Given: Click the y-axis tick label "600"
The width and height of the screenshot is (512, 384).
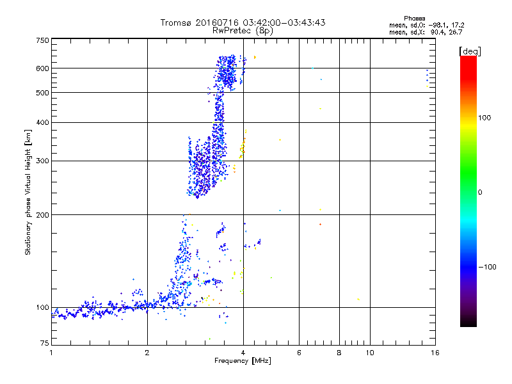Looking at the screenshot, I should pos(42,68).
